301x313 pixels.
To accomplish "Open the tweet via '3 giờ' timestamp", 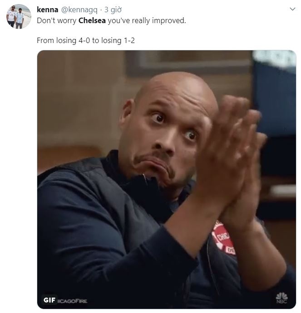I will (113, 10).
